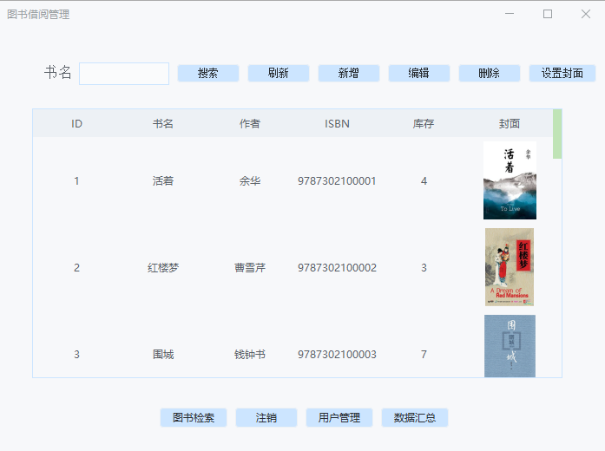Click the 删除 button
The height and width of the screenshot is (451, 605).
pos(490,73)
